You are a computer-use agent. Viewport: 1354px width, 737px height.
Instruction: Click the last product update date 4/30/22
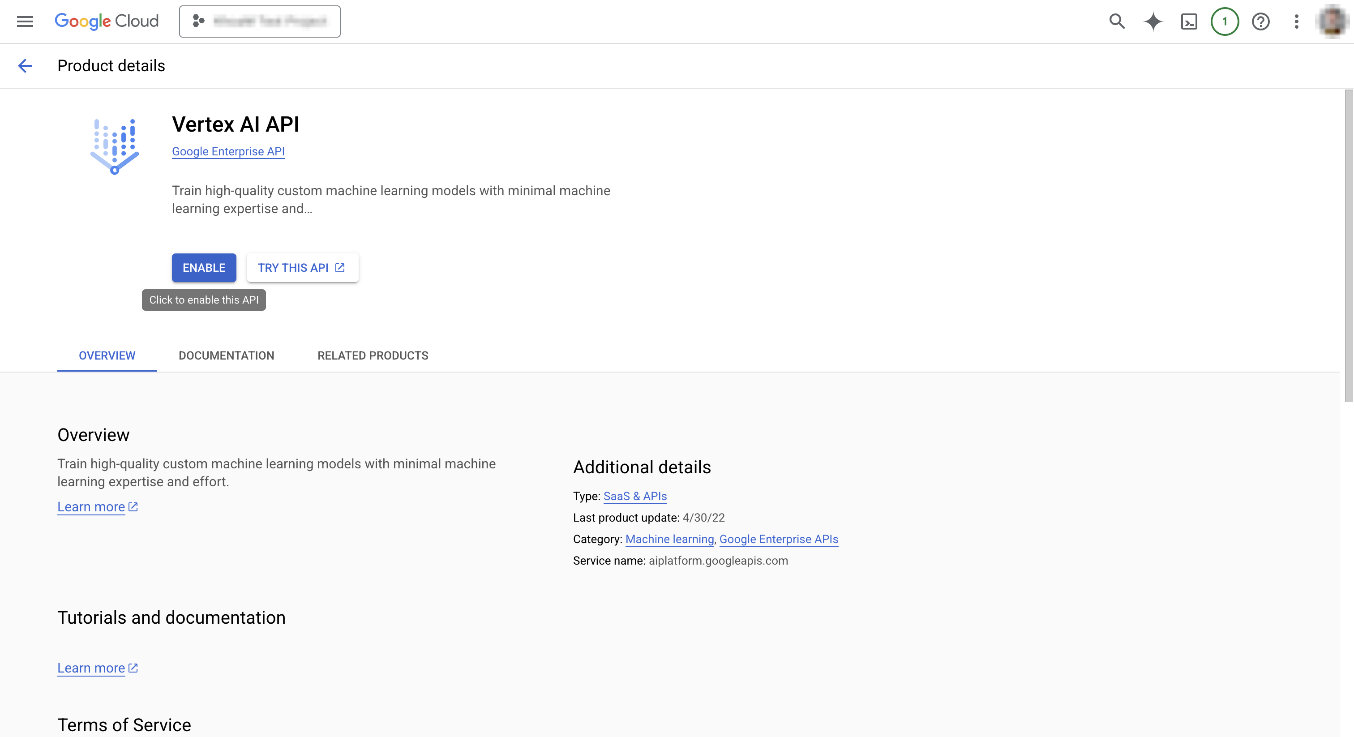tap(703, 518)
